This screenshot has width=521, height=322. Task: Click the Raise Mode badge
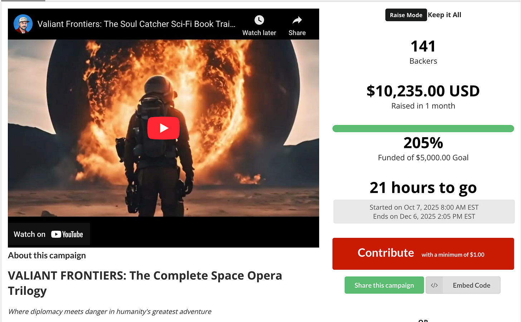(406, 15)
